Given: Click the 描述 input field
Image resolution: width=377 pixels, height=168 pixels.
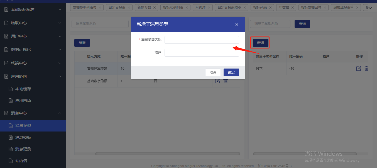Looking at the screenshot, I should tap(202, 53).
